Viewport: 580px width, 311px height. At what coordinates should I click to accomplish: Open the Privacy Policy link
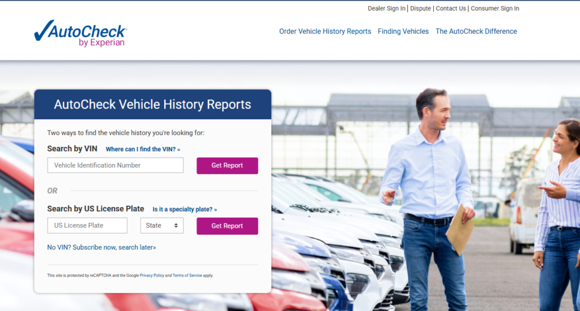[152, 275]
